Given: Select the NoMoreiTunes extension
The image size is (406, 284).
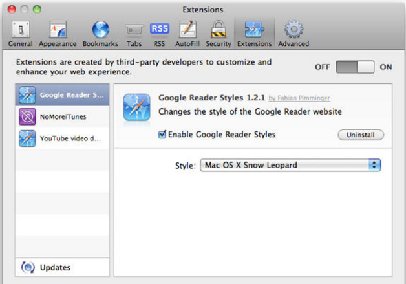Looking at the screenshot, I should click(63, 116).
